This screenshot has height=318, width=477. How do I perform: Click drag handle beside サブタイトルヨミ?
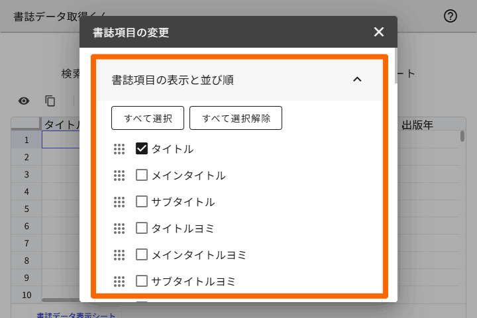[x=119, y=282]
